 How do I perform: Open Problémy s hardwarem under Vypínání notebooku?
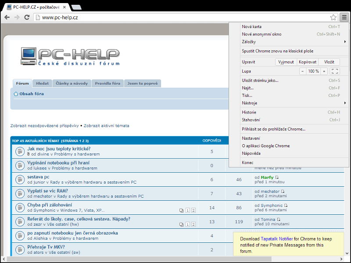point(75,168)
